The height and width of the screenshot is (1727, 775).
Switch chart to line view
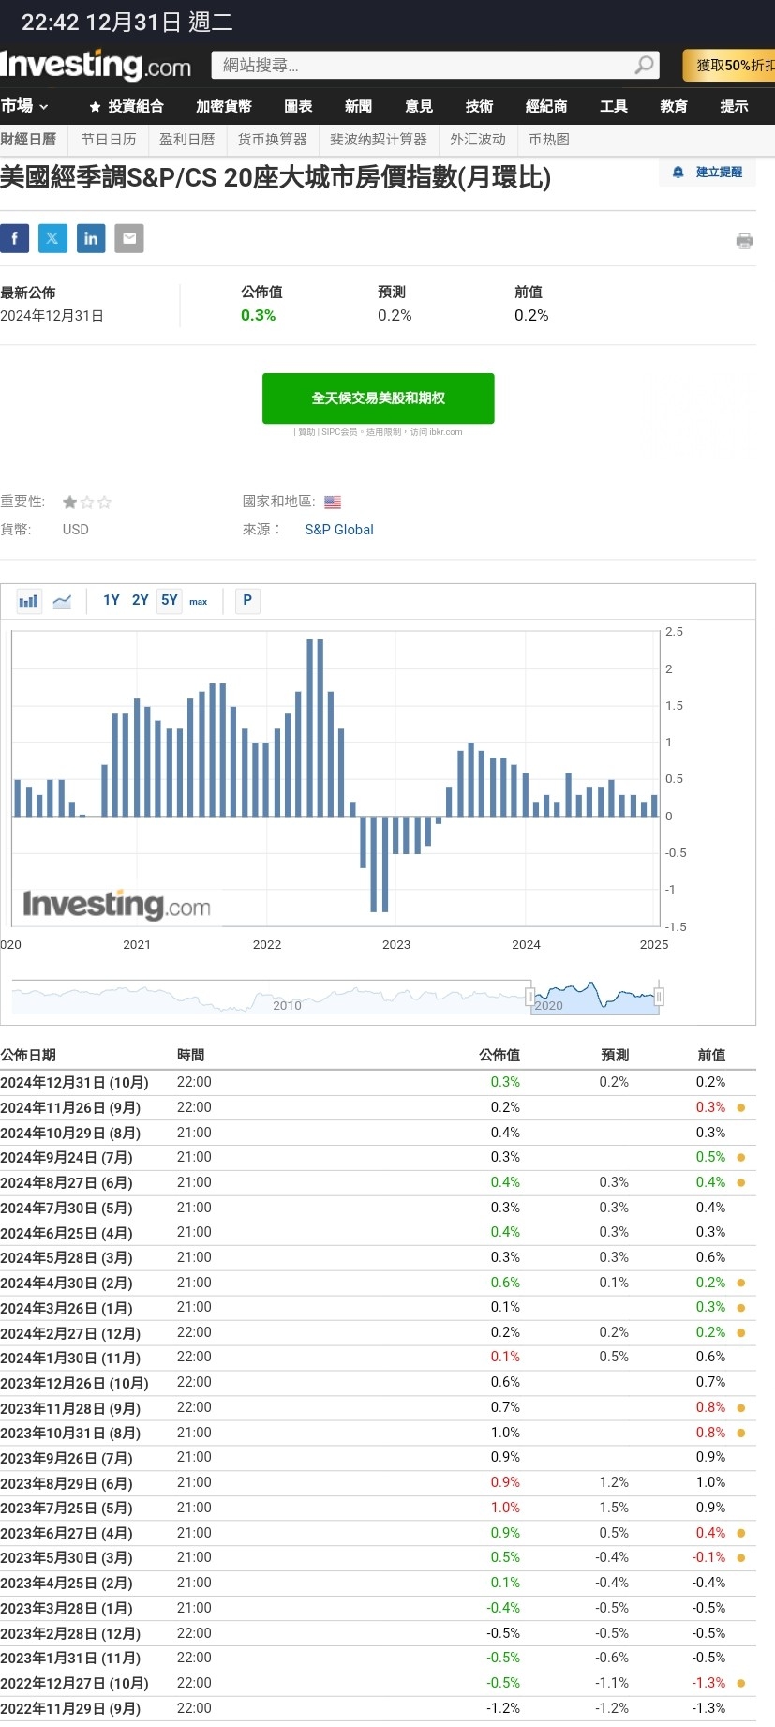62,601
